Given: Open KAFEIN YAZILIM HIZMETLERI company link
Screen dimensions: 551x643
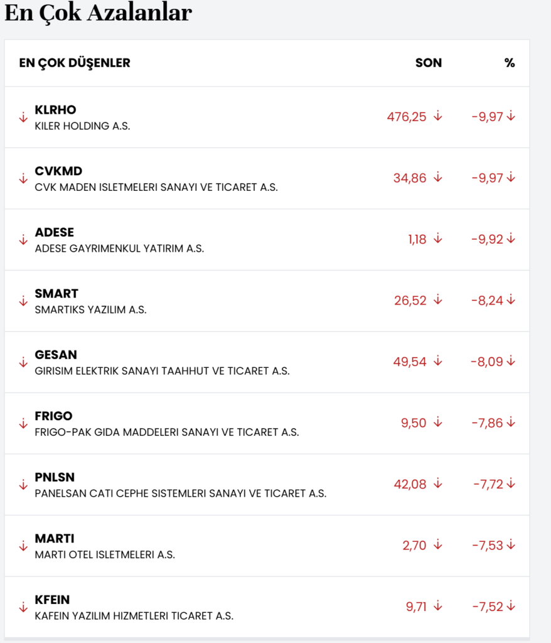Looking at the screenshot, I should [x=134, y=616].
